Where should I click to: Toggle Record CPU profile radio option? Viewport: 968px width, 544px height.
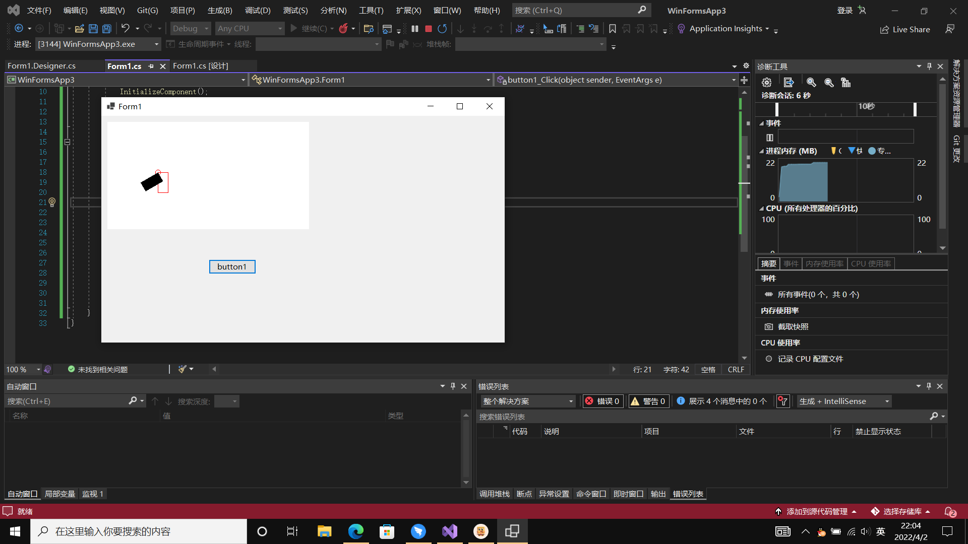(768, 359)
